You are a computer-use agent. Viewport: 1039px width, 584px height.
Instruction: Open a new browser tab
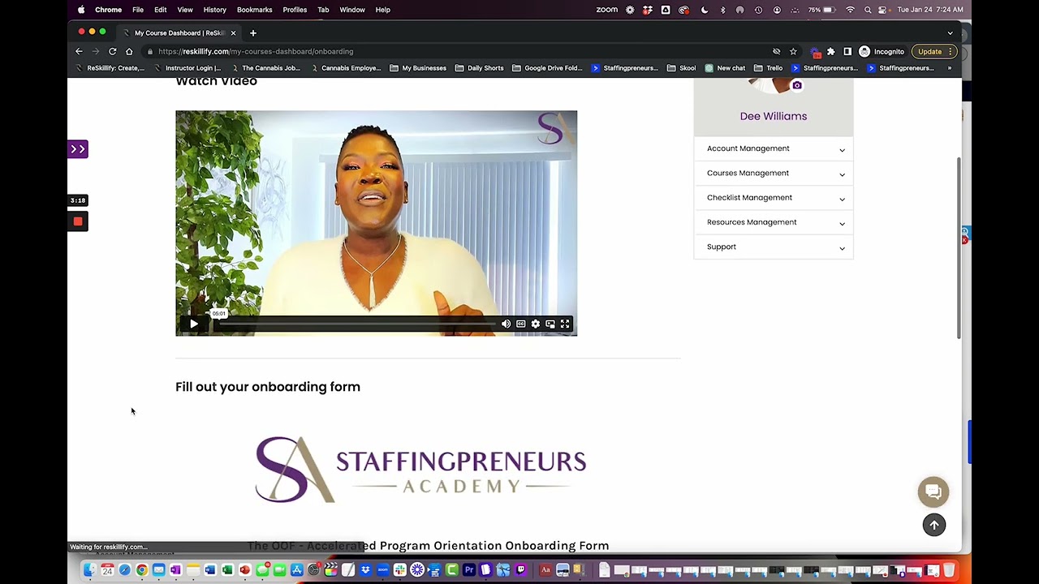[253, 32]
